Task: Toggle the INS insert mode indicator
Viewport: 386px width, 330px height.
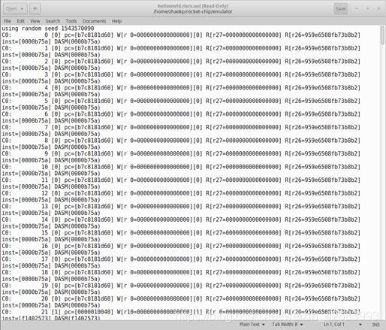Action: (x=375, y=325)
